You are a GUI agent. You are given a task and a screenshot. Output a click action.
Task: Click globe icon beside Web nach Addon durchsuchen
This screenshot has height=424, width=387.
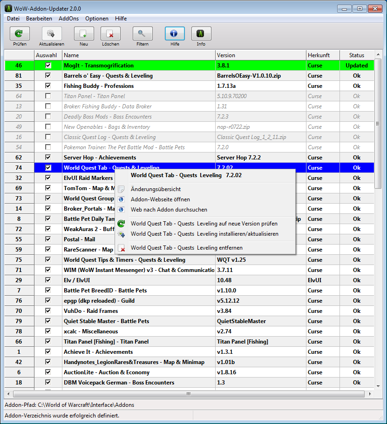122,210
